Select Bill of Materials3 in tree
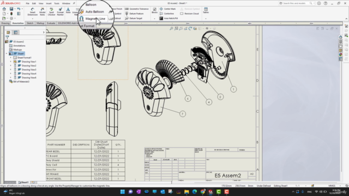 click(x=21, y=82)
